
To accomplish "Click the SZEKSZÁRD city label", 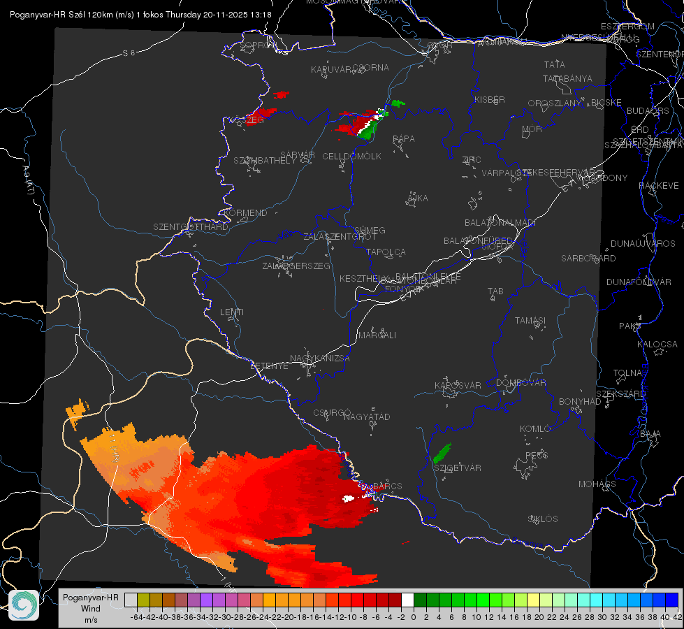I will 620,393.
